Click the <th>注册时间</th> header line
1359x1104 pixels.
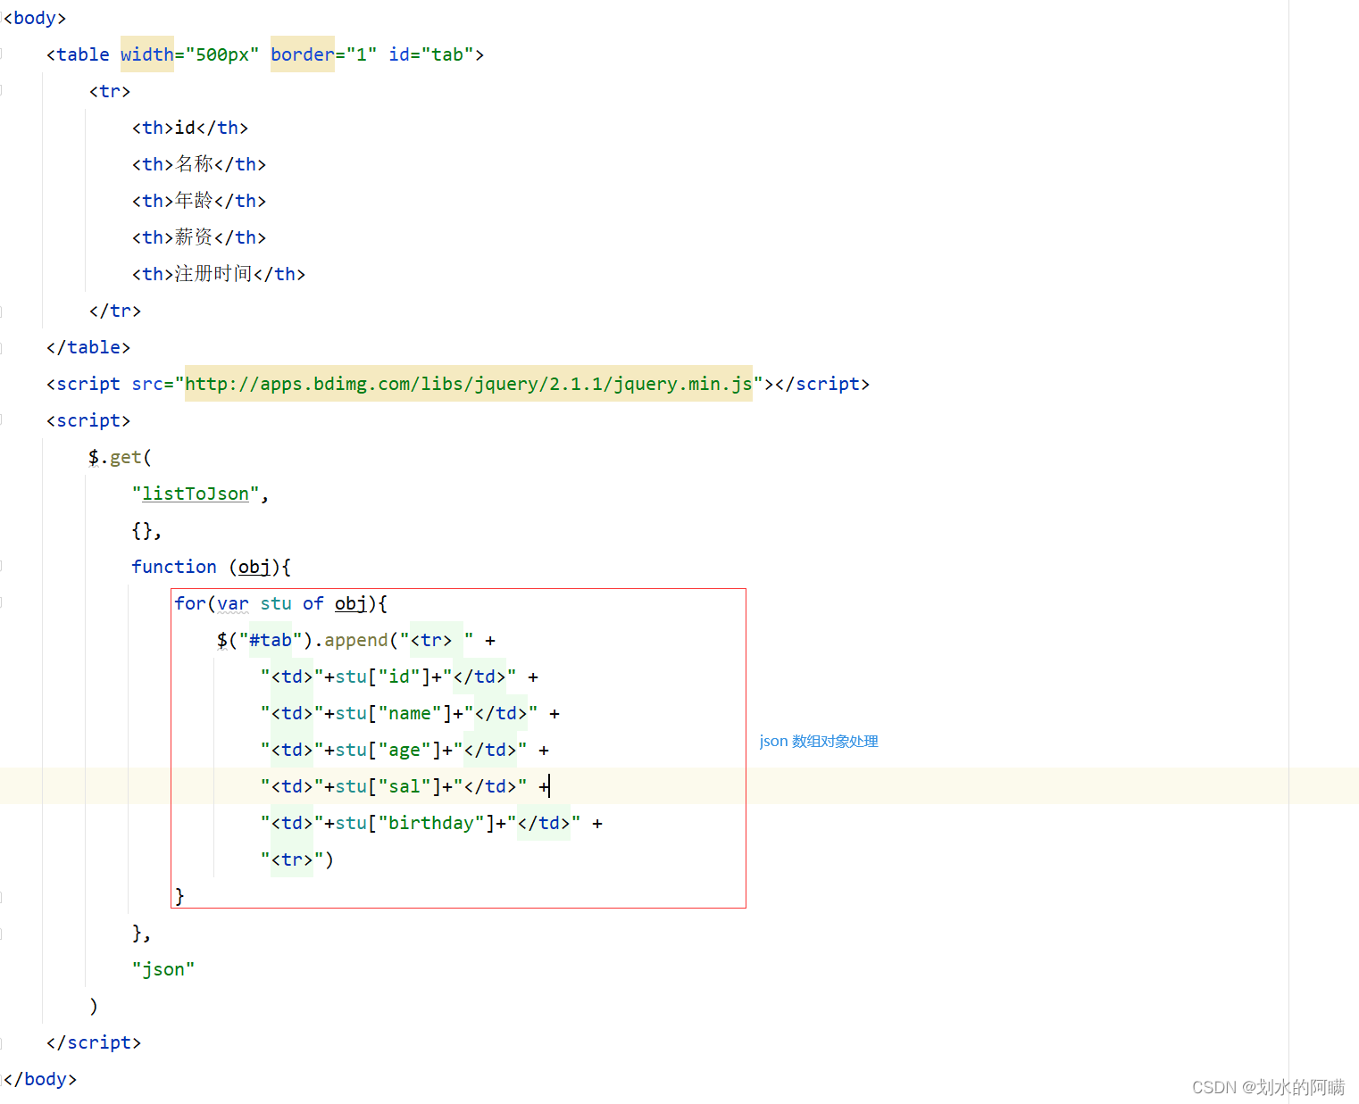point(219,274)
